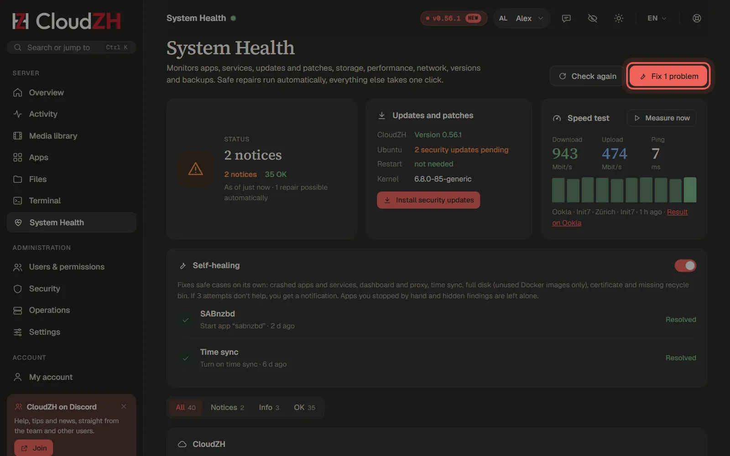The width and height of the screenshot is (730, 456).
Task: Focus the Search or jump to field
Action: coord(72,47)
